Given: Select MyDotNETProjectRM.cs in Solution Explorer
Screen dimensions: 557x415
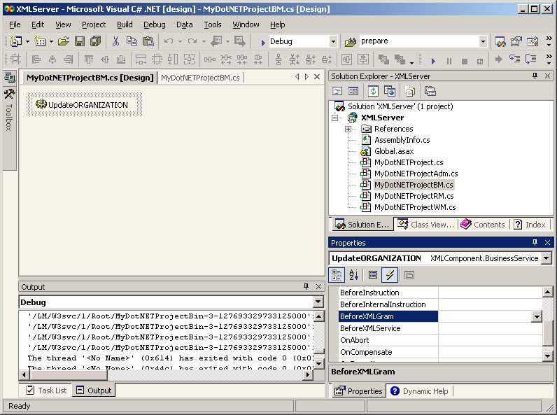Looking at the screenshot, I should coord(414,196).
